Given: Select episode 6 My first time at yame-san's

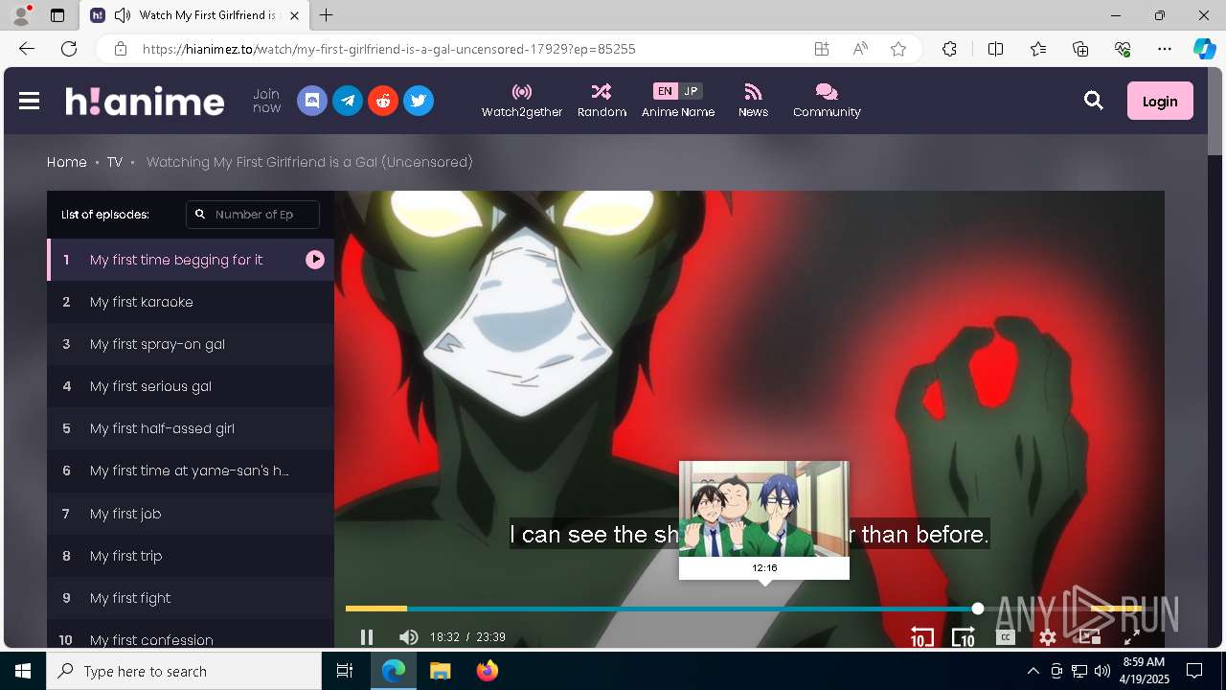Looking at the screenshot, I should tap(191, 471).
